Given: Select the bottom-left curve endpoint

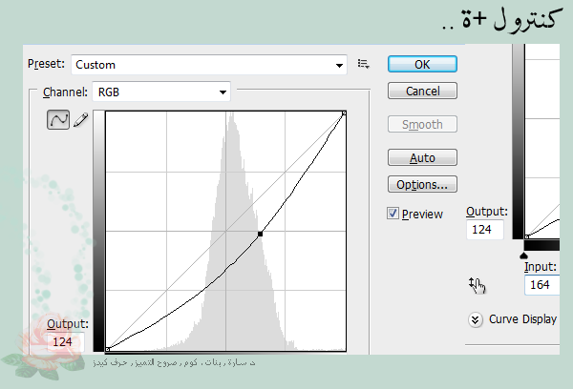Looking at the screenshot, I should click(x=107, y=349).
